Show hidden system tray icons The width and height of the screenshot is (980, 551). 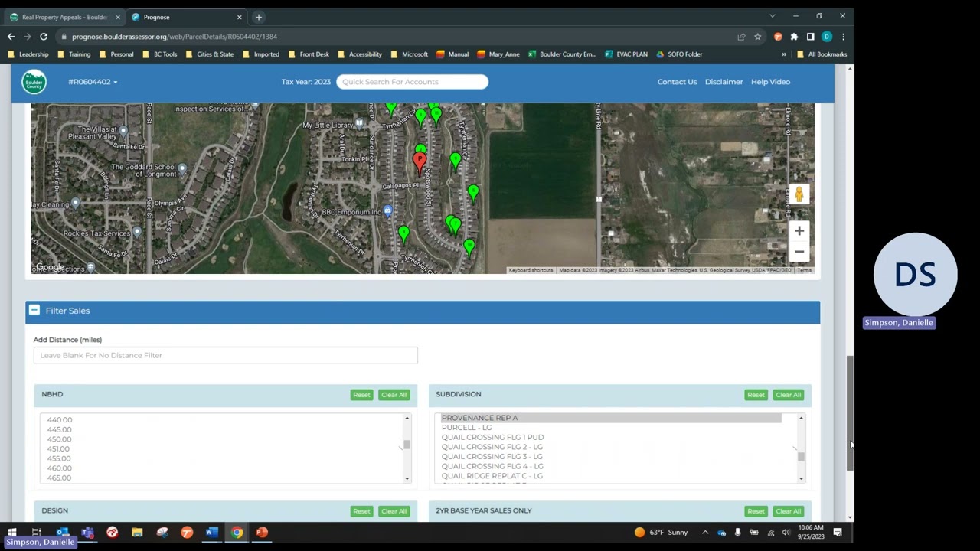[705, 532]
